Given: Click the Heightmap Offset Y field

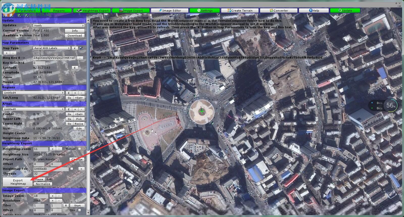Looking at the screenshot, I should click(56, 164).
